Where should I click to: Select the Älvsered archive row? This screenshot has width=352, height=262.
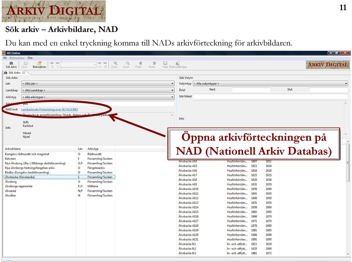(59, 191)
